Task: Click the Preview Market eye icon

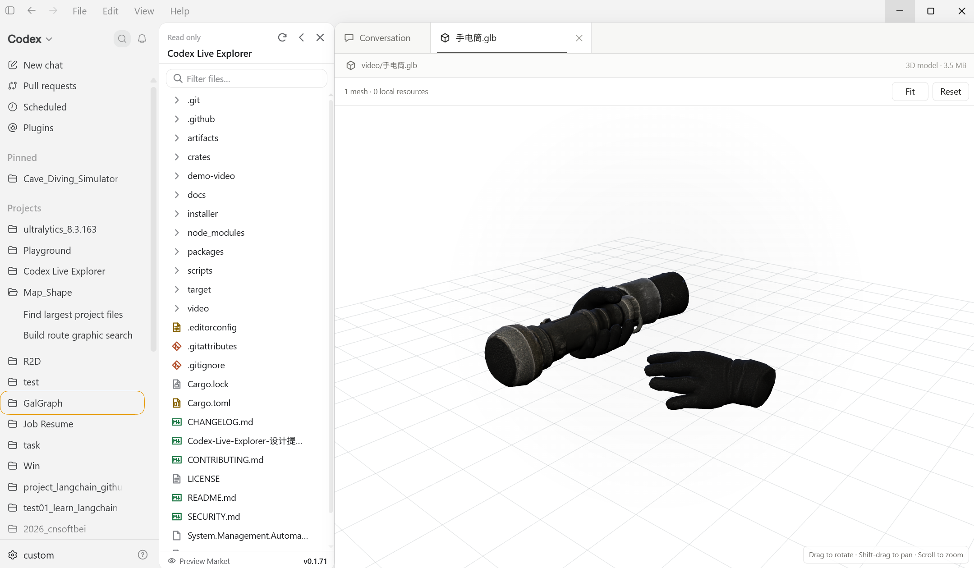Action: 172,561
